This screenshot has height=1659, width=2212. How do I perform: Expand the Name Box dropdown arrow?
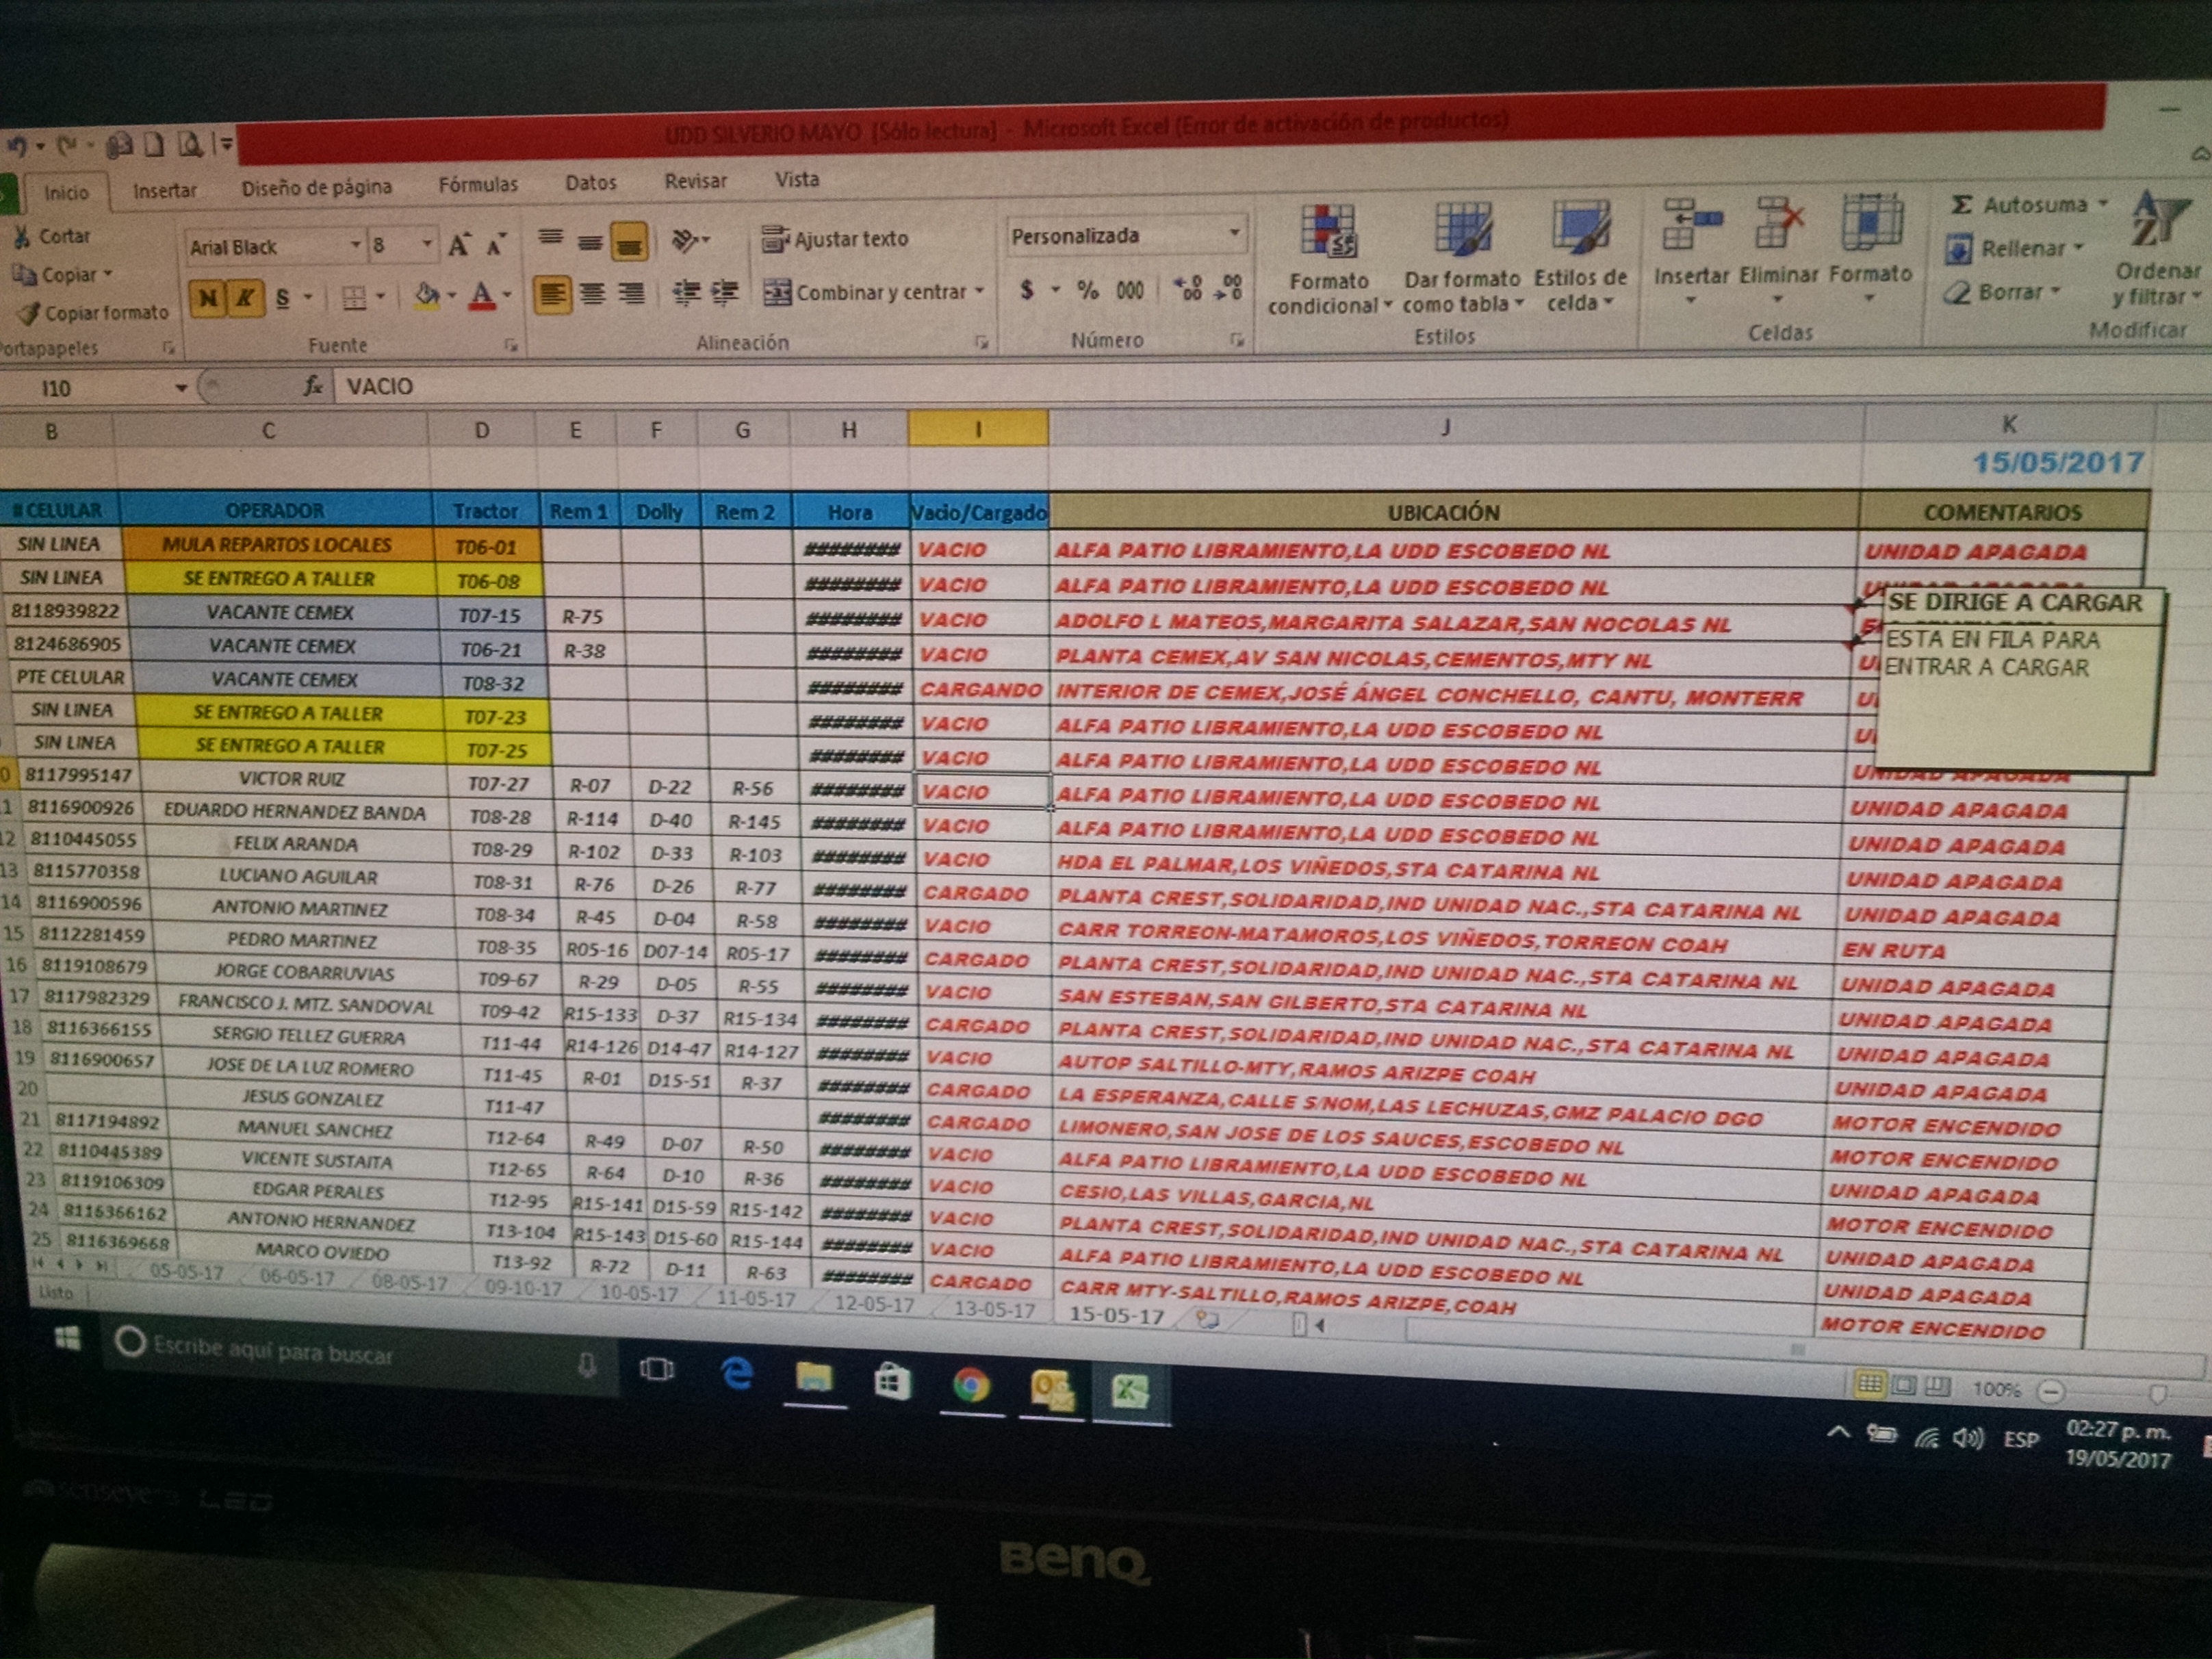click(181, 388)
